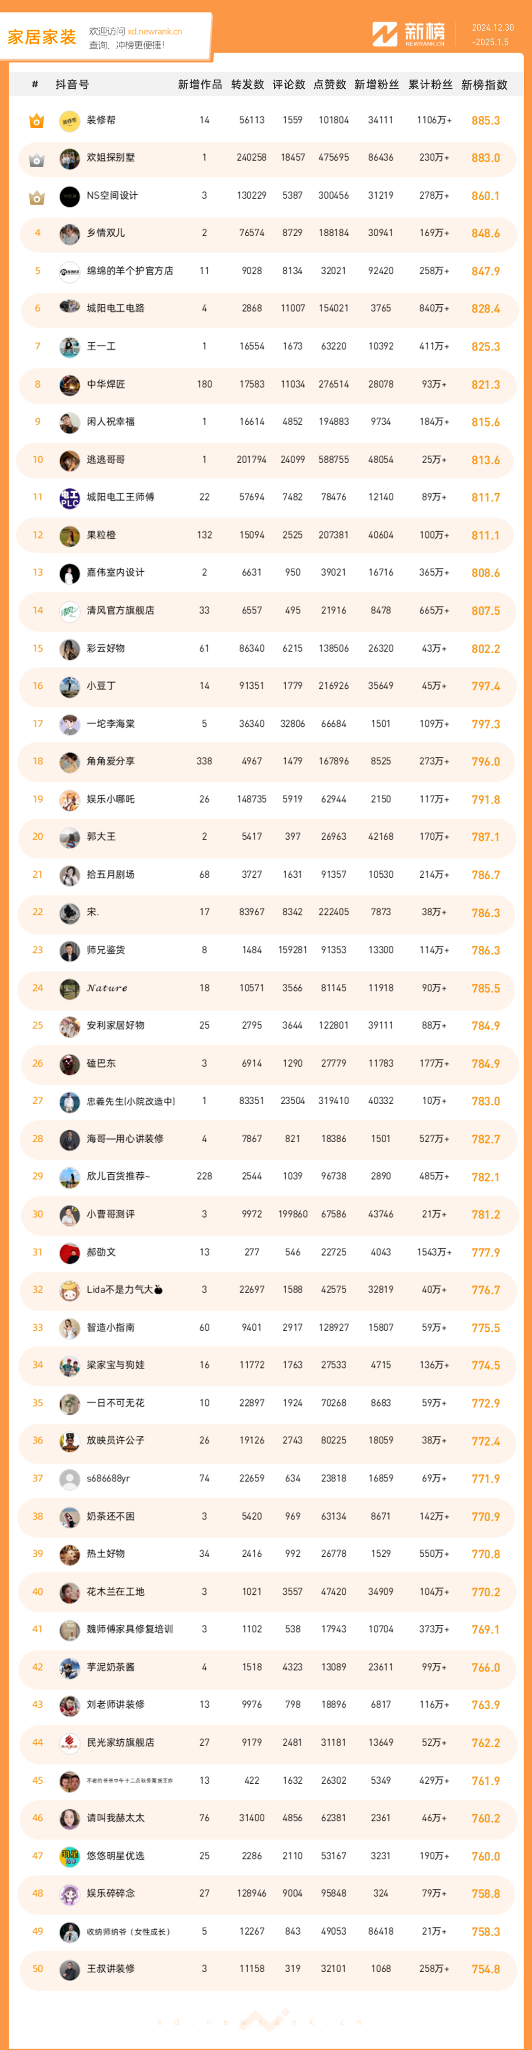Click 民光家纺旗舰店 red logo avatar
532x2050 pixels.
click(70, 1743)
